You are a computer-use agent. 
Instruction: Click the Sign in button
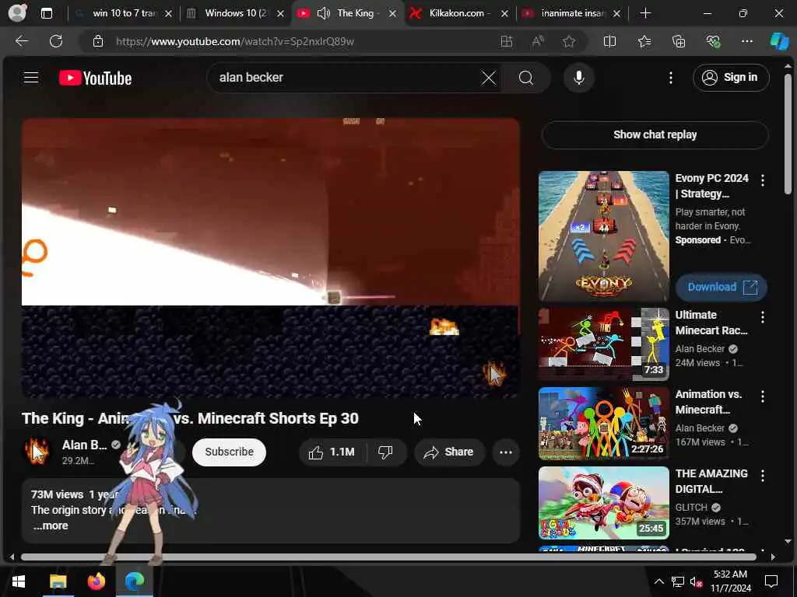click(x=730, y=78)
